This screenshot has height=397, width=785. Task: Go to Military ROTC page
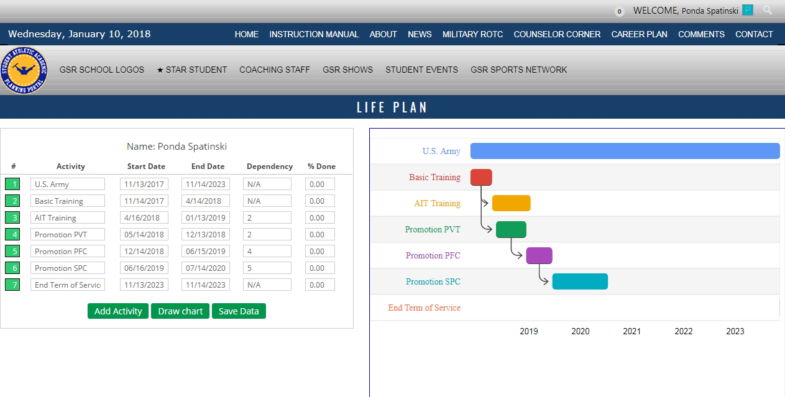point(472,34)
